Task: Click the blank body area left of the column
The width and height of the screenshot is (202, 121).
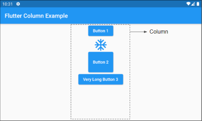Action: [x=35, y=71]
